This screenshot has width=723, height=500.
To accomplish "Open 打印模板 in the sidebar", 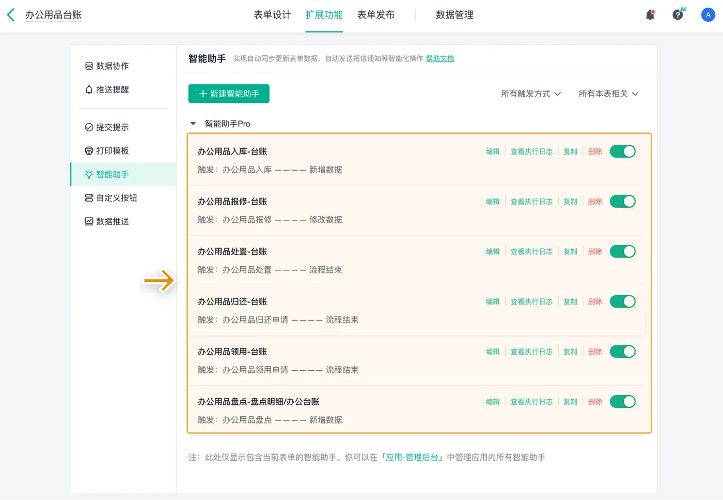I will coord(112,151).
